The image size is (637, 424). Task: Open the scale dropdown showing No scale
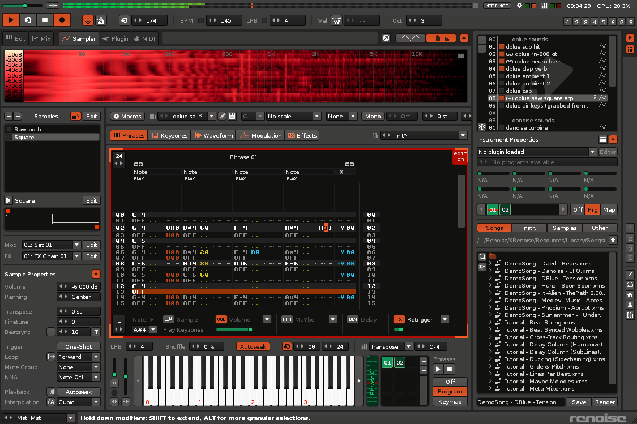tap(293, 116)
